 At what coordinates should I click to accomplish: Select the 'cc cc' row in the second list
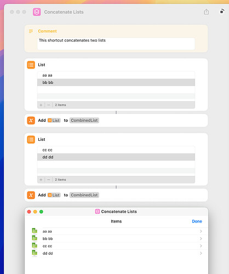pos(116,150)
